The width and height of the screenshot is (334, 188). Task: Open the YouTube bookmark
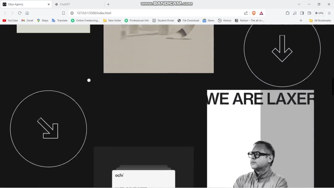coord(10,20)
